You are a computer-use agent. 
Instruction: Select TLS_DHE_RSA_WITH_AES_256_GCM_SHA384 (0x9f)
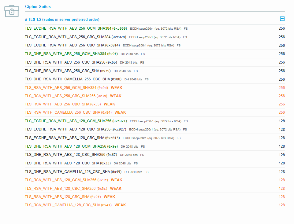tap(71, 54)
